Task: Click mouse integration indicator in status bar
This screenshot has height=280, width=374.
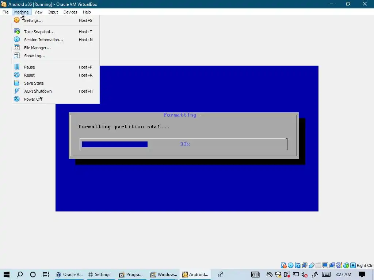Action: tap(346, 265)
